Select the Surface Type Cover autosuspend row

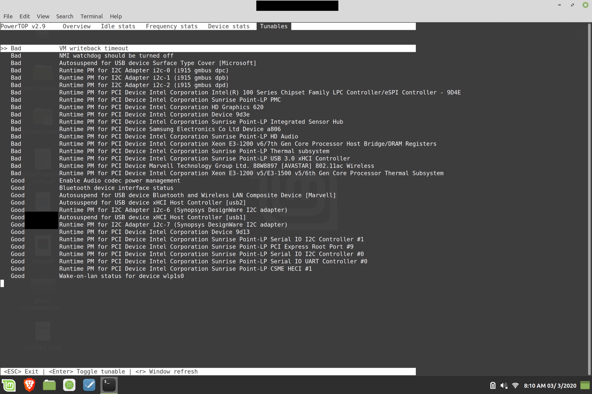tap(158, 63)
